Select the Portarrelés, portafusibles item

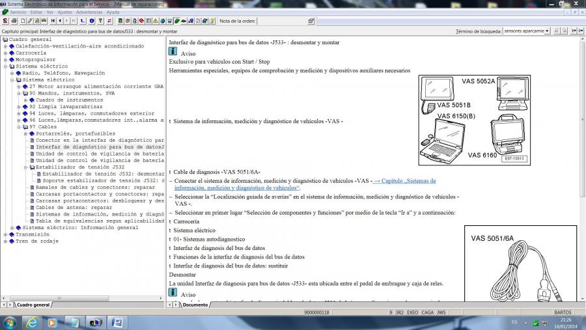click(76, 133)
